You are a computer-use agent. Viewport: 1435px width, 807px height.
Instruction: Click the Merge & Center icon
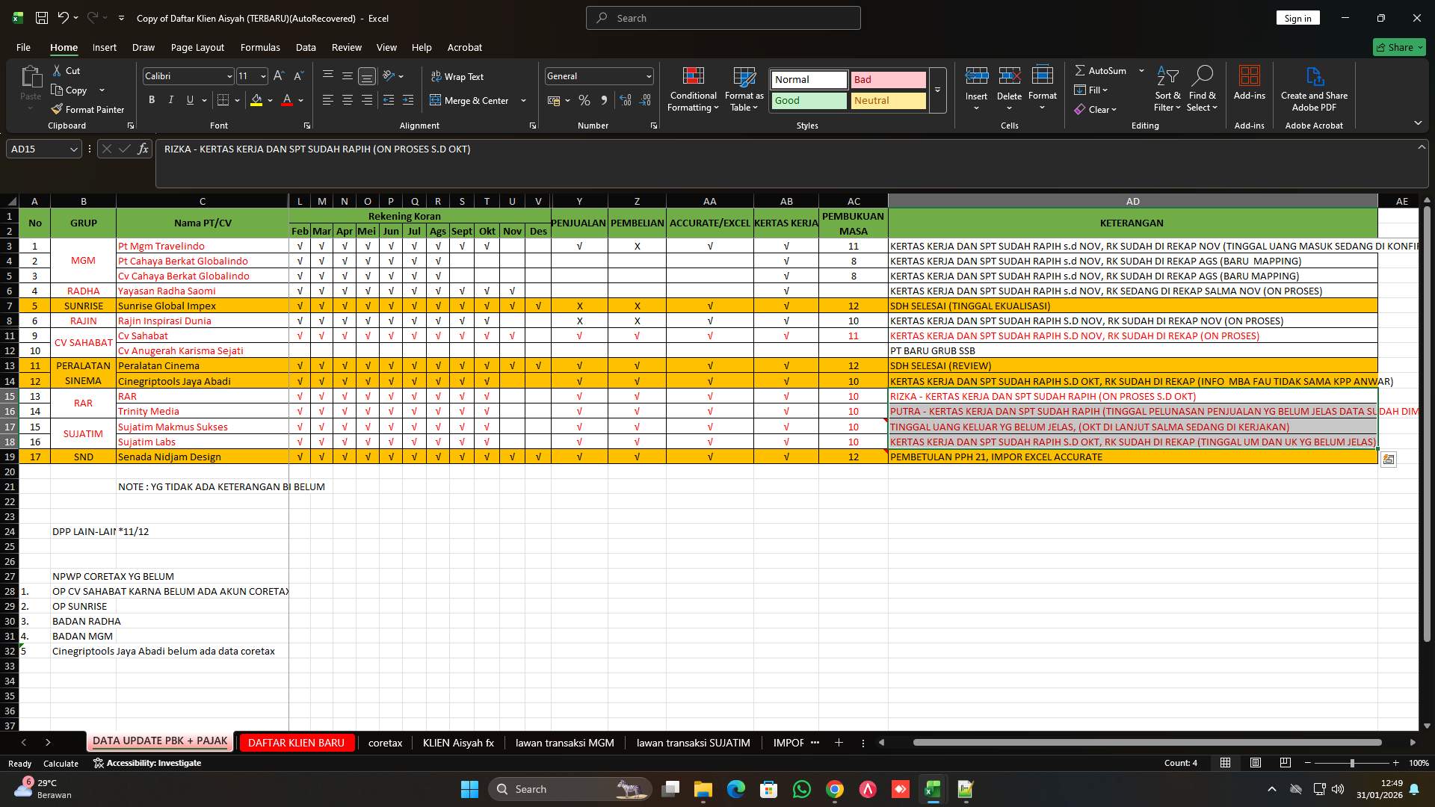pyautogui.click(x=436, y=100)
